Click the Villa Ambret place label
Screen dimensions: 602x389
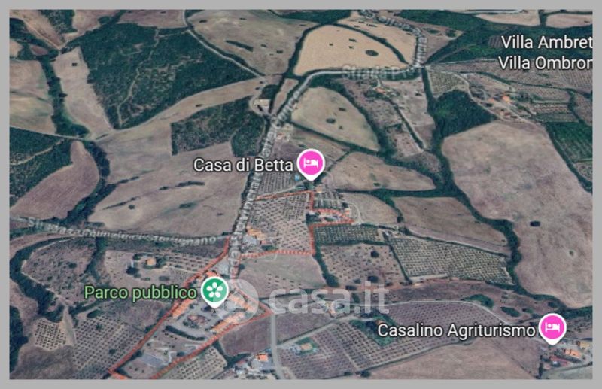pyautogui.click(x=547, y=42)
